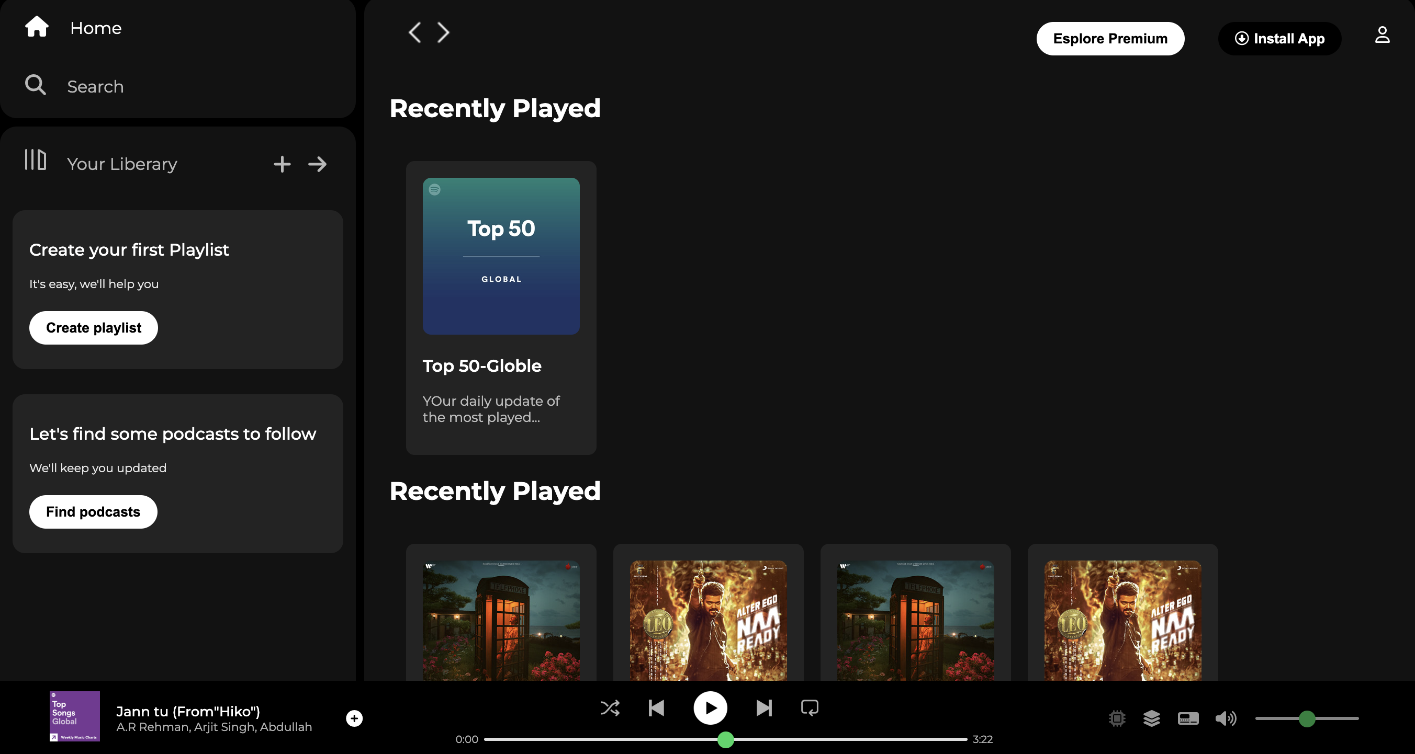
Task: Click the song progress bar knob
Action: point(726,740)
